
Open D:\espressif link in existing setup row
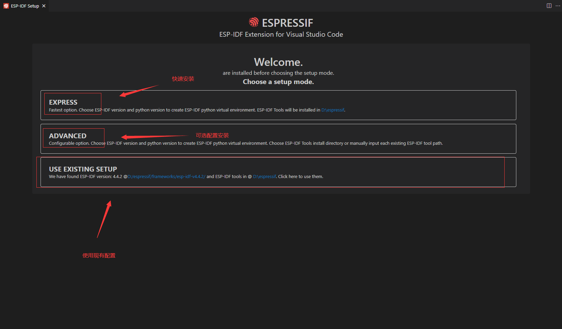(265, 177)
